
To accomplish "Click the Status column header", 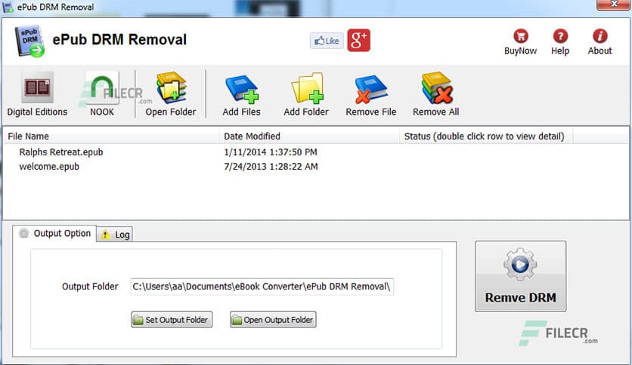I will [x=485, y=136].
